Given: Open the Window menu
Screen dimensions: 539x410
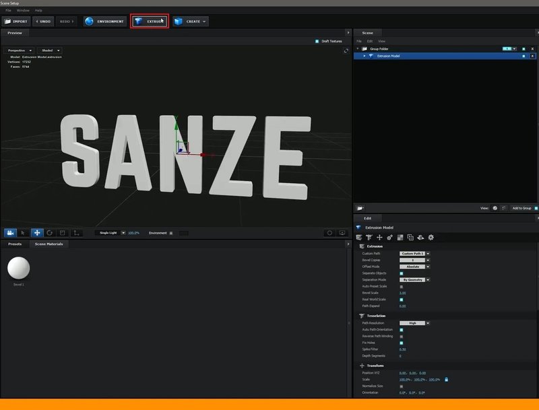Looking at the screenshot, I should [x=23, y=10].
